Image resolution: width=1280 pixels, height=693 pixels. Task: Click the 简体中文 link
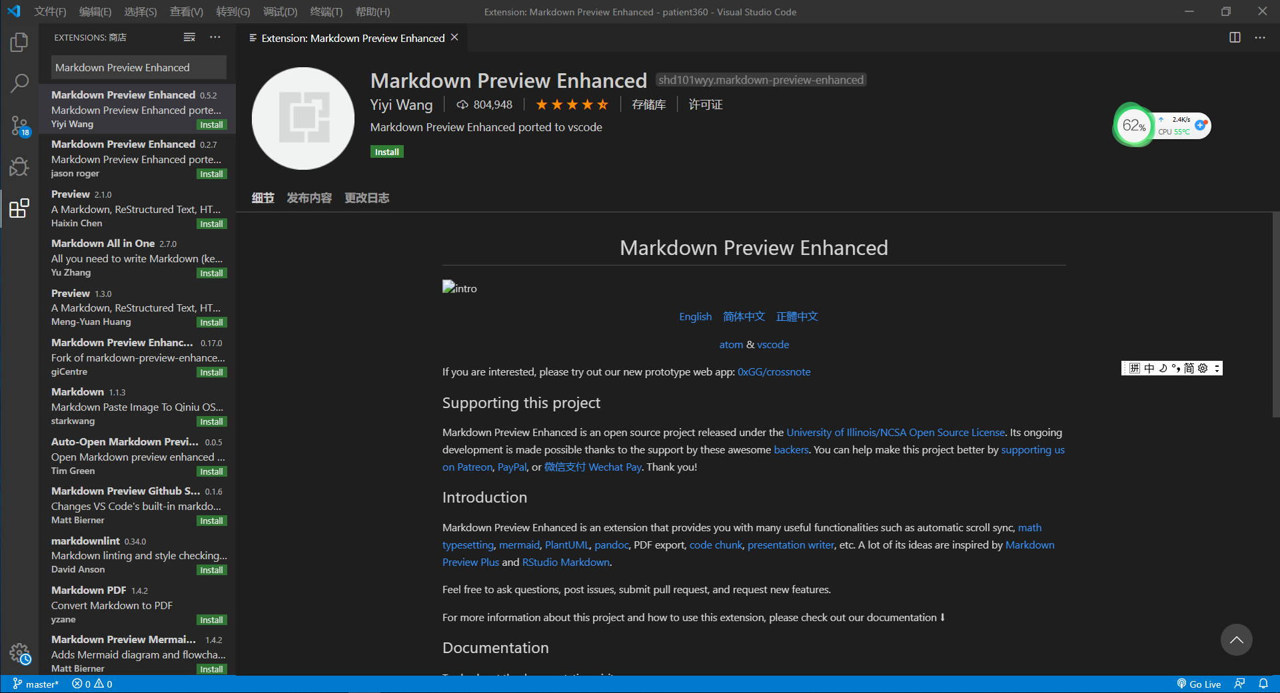tap(744, 316)
